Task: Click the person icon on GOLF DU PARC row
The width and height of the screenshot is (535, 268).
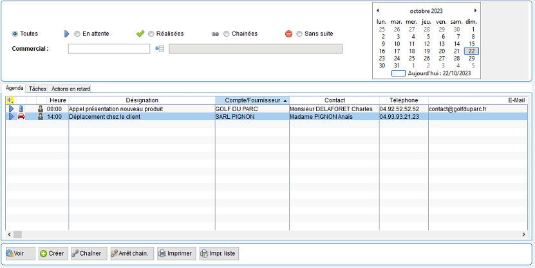Action: coord(41,109)
